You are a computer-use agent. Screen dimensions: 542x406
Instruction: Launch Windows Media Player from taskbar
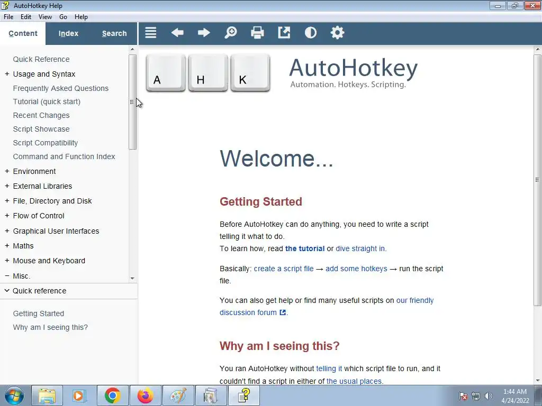[x=79, y=395]
